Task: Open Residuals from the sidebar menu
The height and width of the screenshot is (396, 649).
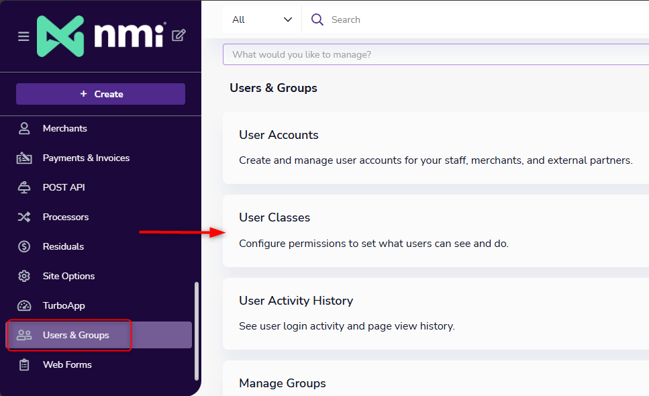Action: [63, 246]
